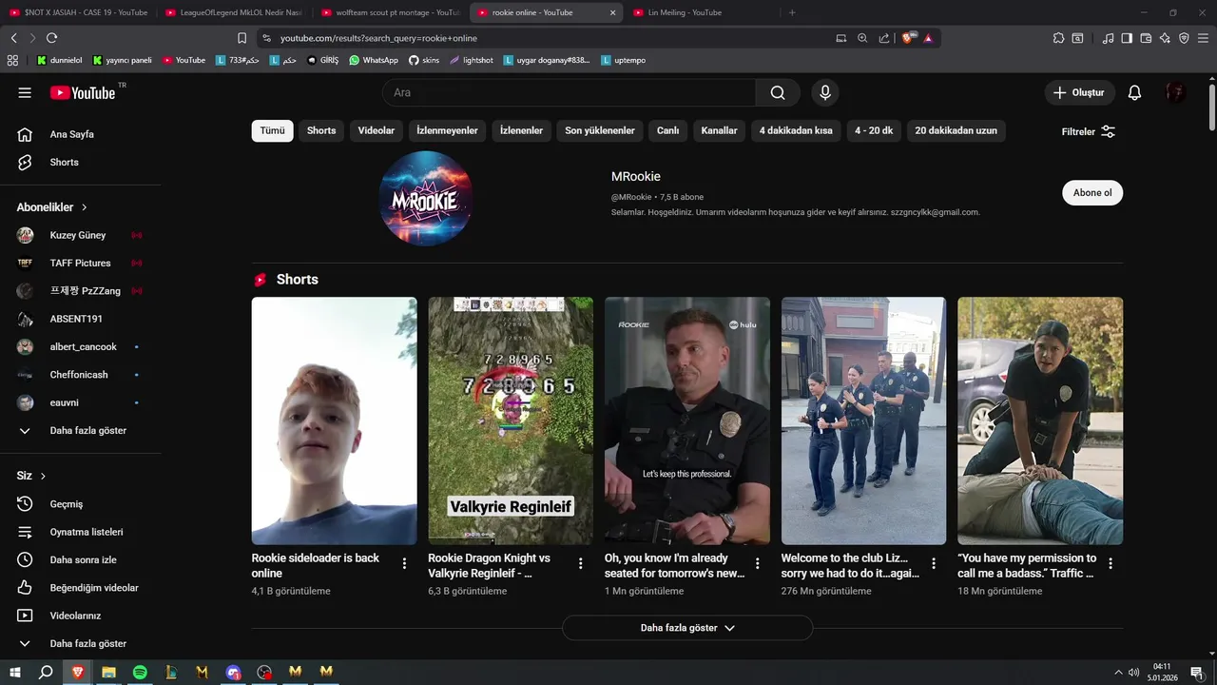Click the Brave Rewards triangle icon
The height and width of the screenshot is (685, 1217).
click(928, 38)
